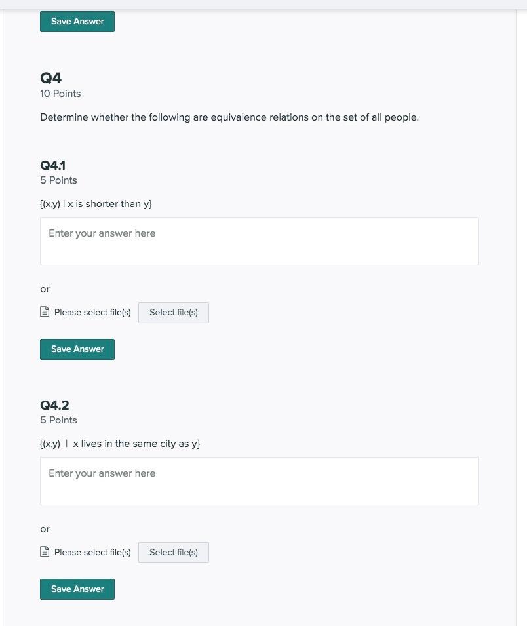This screenshot has height=626, width=527.
Task: Click the Q4.1 heading
Action: point(52,165)
